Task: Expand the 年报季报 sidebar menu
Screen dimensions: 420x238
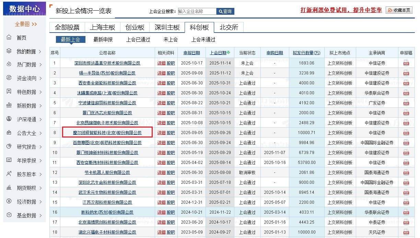Action: click(x=40, y=160)
